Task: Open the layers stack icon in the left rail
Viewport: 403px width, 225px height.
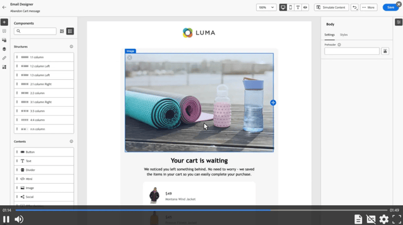Action: click(x=4, y=49)
